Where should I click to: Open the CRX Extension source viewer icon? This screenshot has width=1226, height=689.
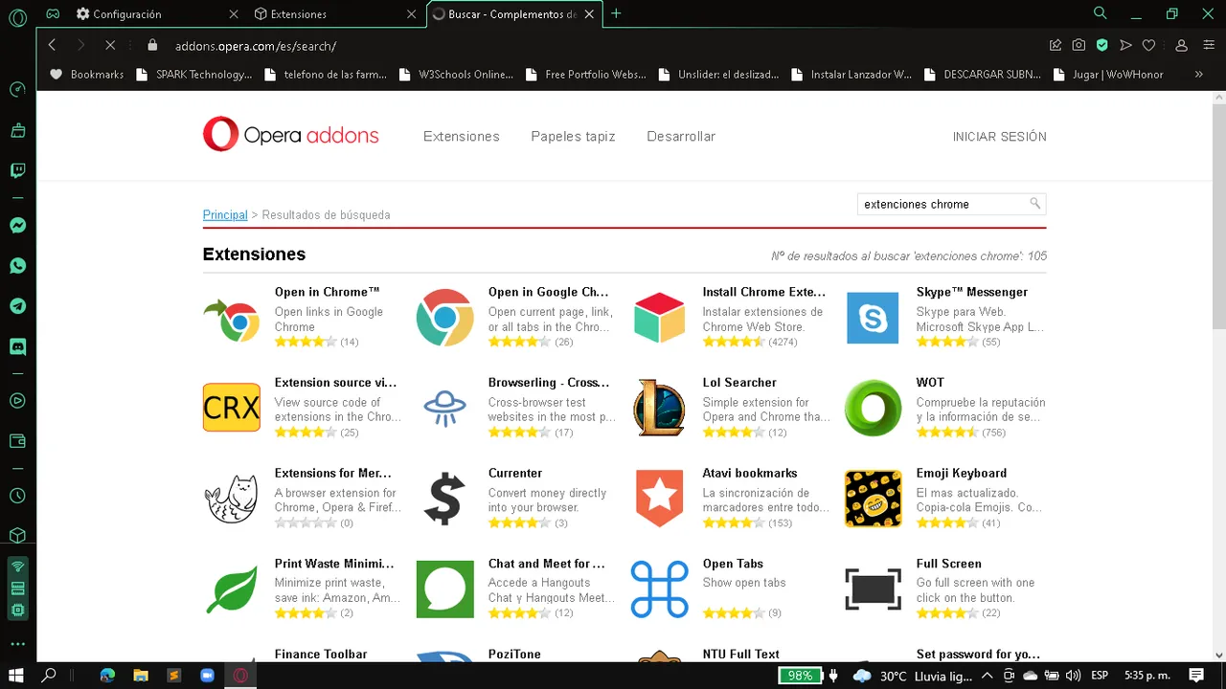click(232, 408)
